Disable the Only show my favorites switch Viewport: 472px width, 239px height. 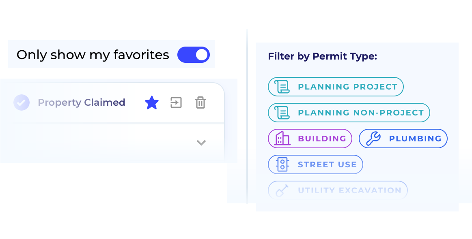tap(193, 54)
